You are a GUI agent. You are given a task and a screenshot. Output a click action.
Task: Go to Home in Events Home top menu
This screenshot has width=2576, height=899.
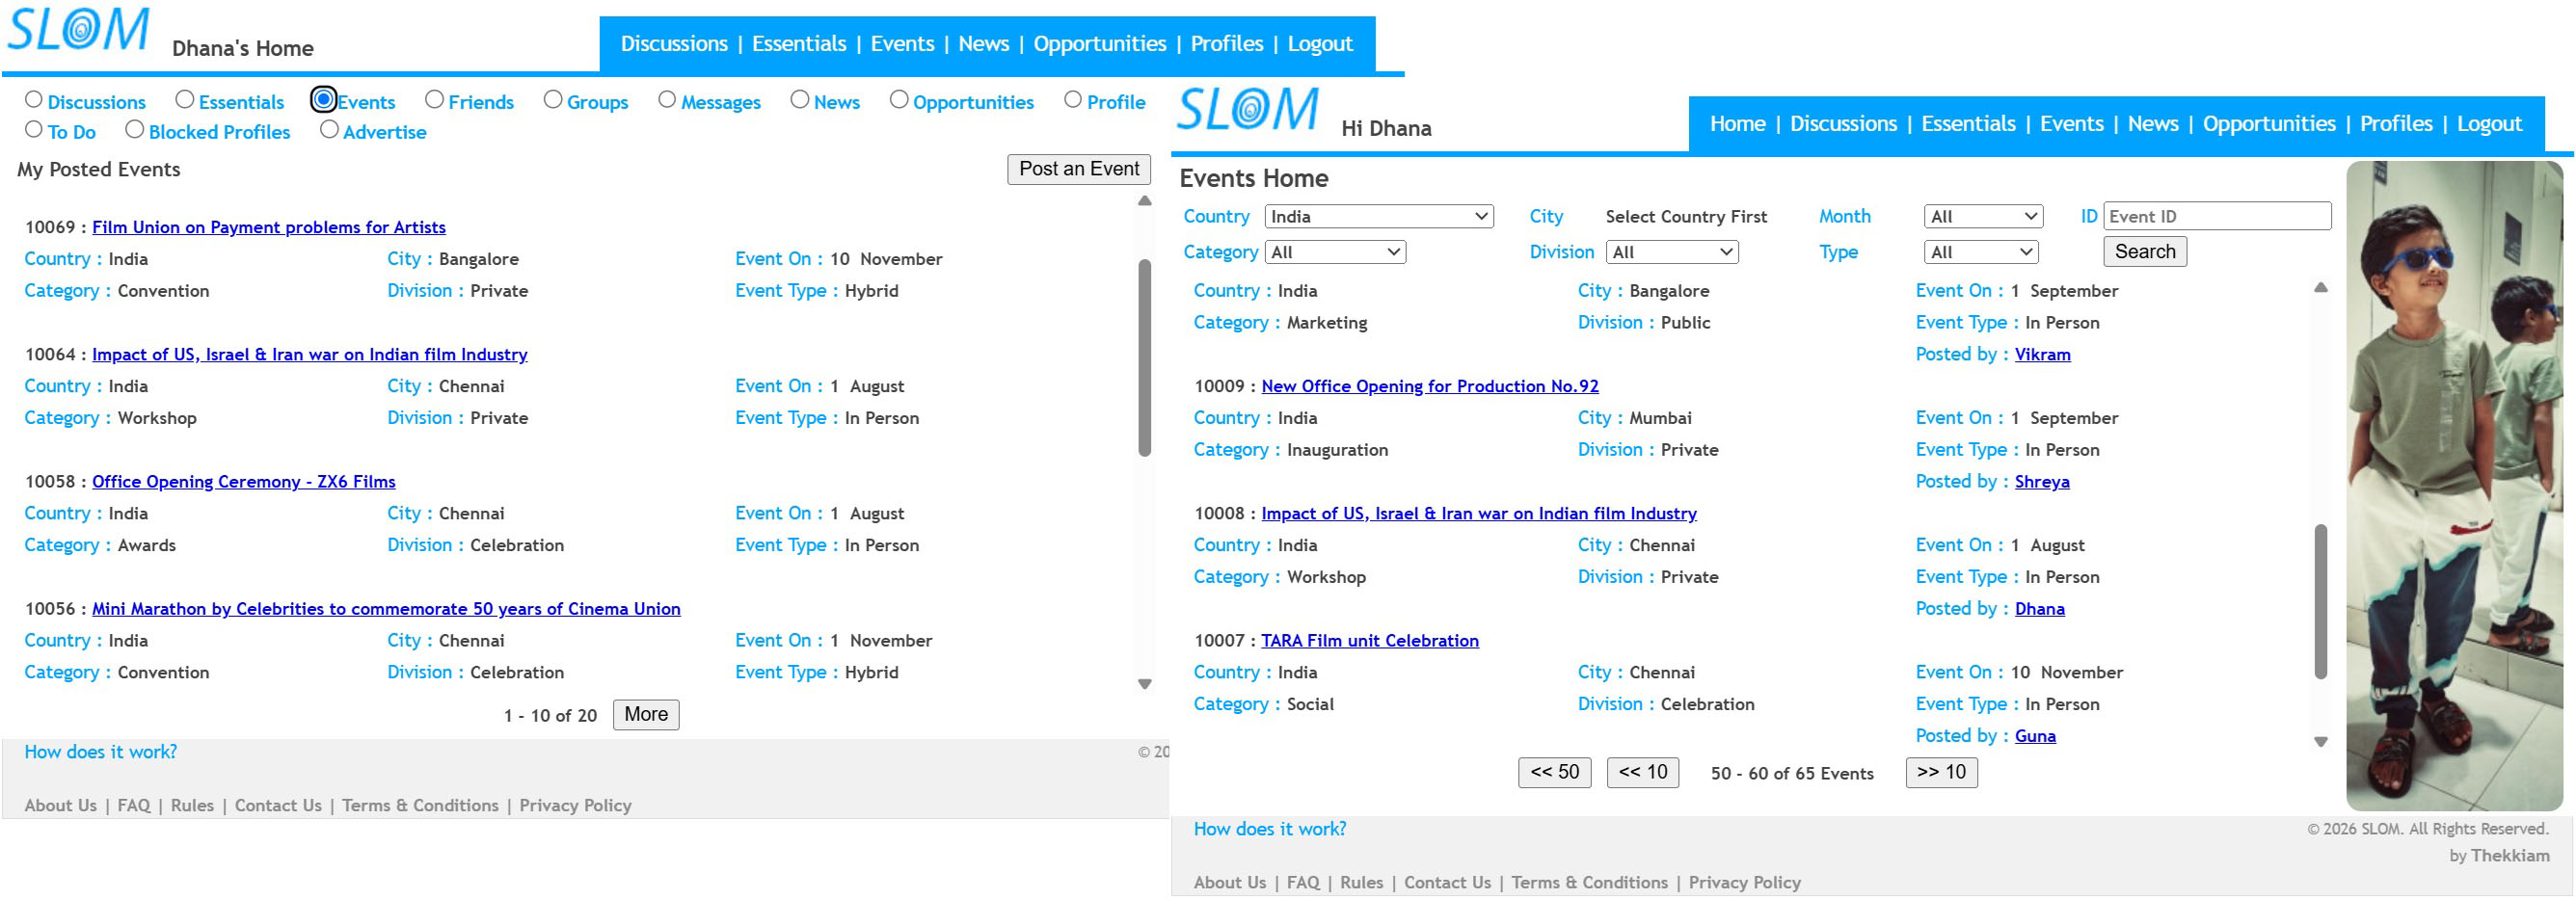tap(1737, 124)
